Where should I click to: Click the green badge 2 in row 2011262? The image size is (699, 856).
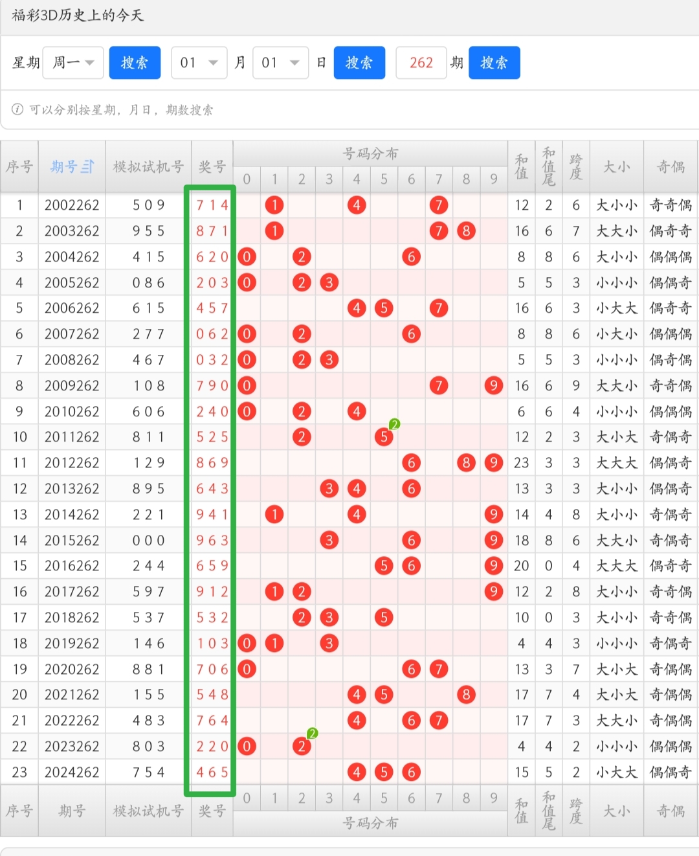[x=394, y=425]
